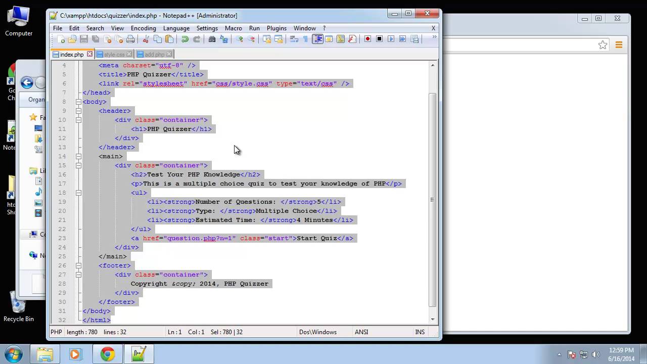The image size is (647, 364).
Task: Click the Replace toolbar icon
Action: (224, 39)
